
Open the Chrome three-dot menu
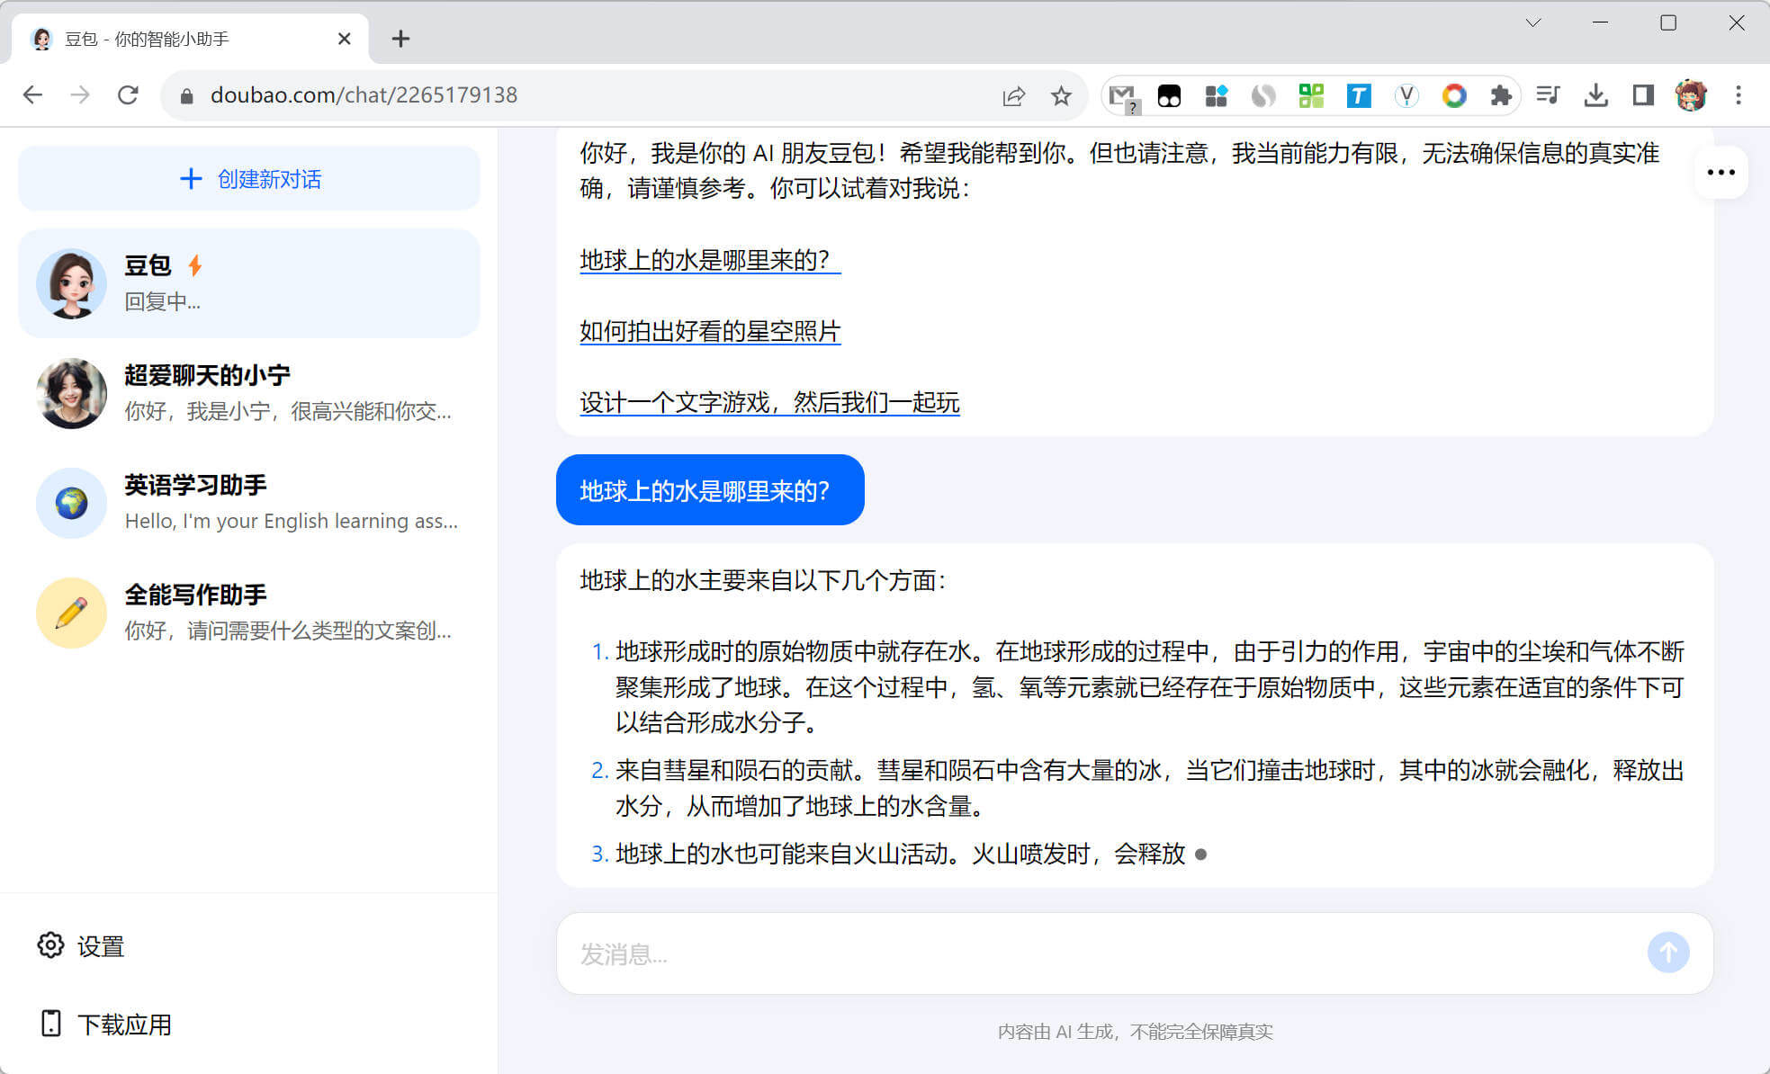pyautogui.click(x=1738, y=95)
